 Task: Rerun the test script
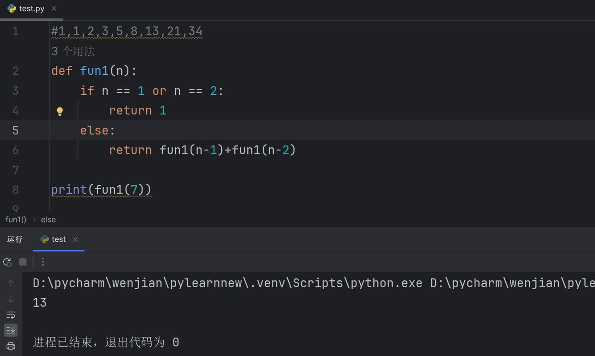pyautogui.click(x=7, y=262)
